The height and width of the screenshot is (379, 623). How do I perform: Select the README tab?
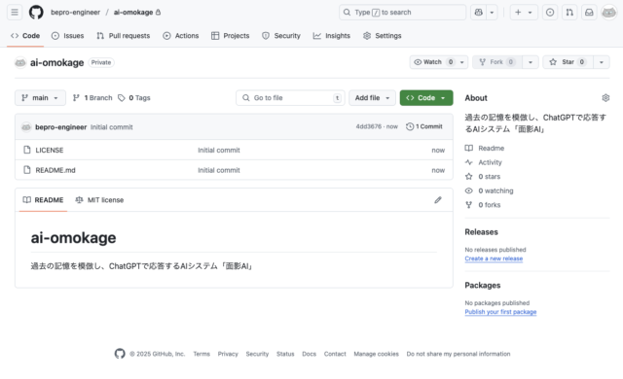(x=43, y=200)
